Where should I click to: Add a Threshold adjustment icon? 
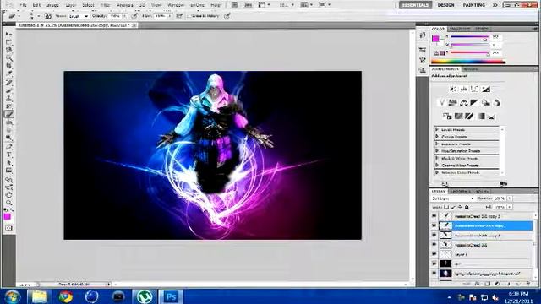(469, 117)
